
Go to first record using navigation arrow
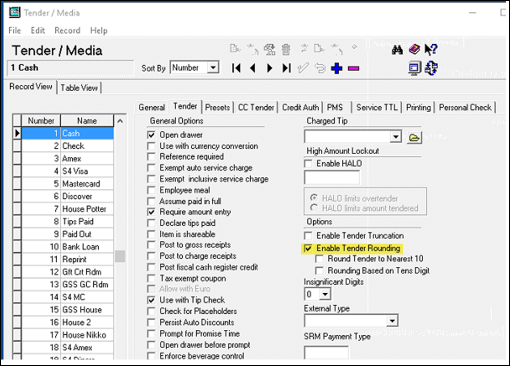[236, 68]
